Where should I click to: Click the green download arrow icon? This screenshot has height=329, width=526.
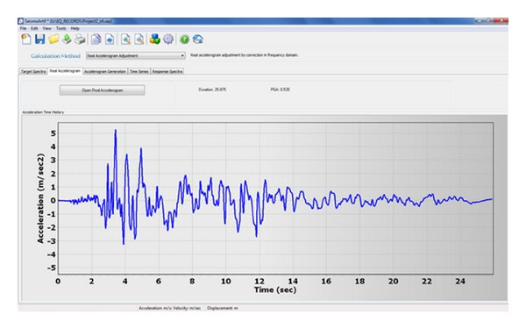click(67, 39)
